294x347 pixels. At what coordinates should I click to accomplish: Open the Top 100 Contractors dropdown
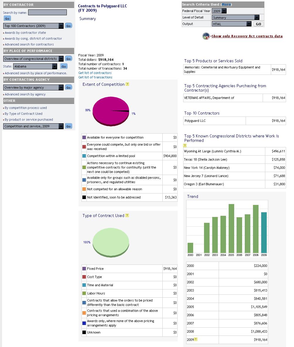33,26
